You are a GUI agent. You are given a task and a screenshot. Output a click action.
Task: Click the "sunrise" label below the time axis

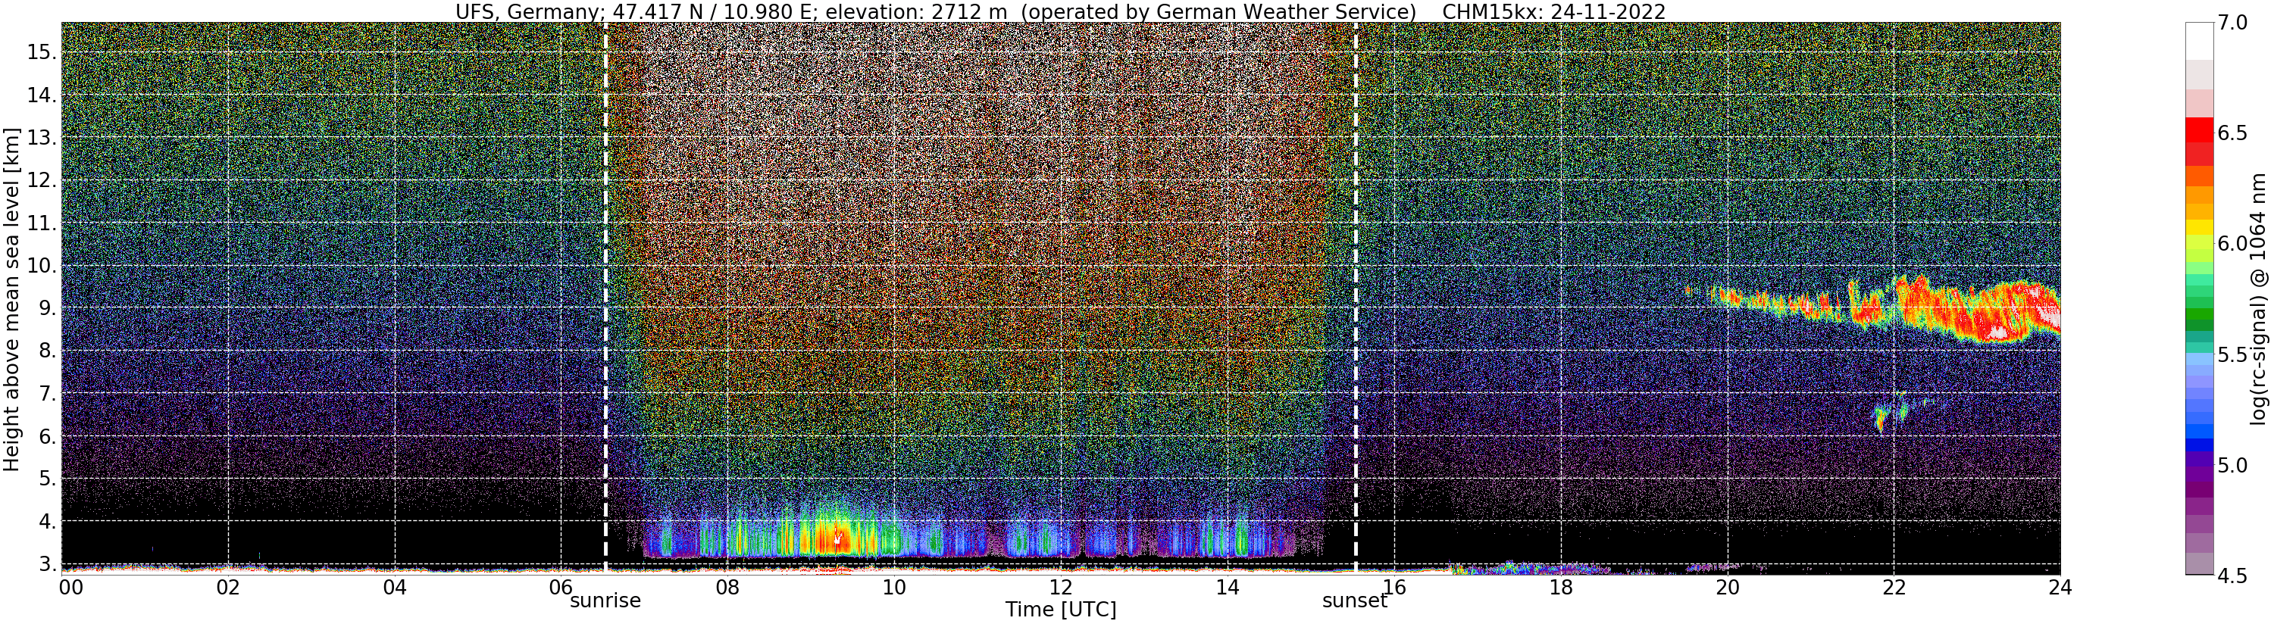coord(605,601)
